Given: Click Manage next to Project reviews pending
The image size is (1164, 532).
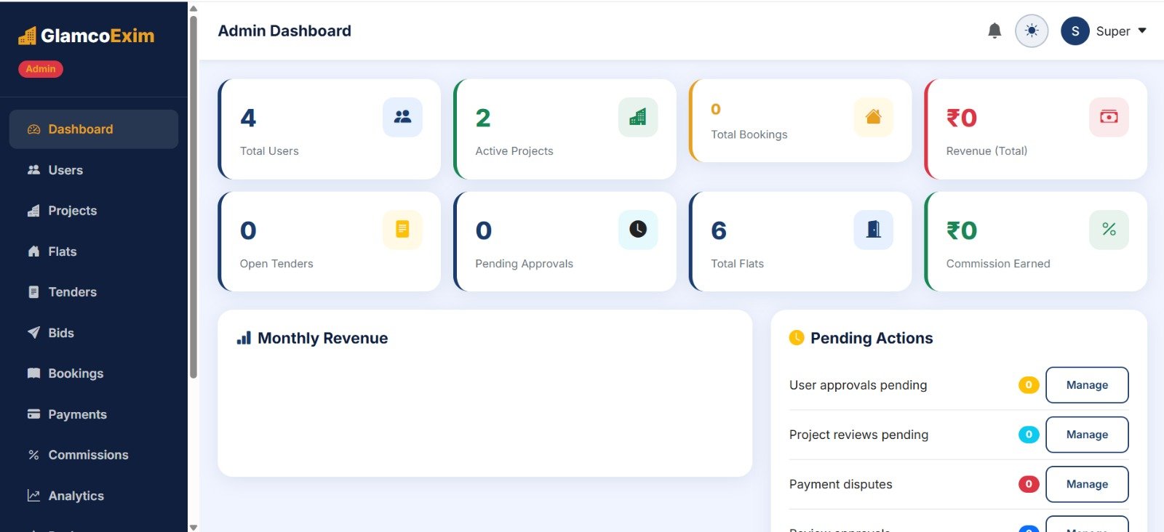Looking at the screenshot, I should click(x=1087, y=435).
